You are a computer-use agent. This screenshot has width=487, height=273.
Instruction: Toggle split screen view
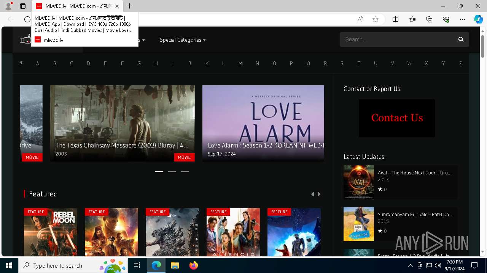pyautogui.click(x=395, y=19)
